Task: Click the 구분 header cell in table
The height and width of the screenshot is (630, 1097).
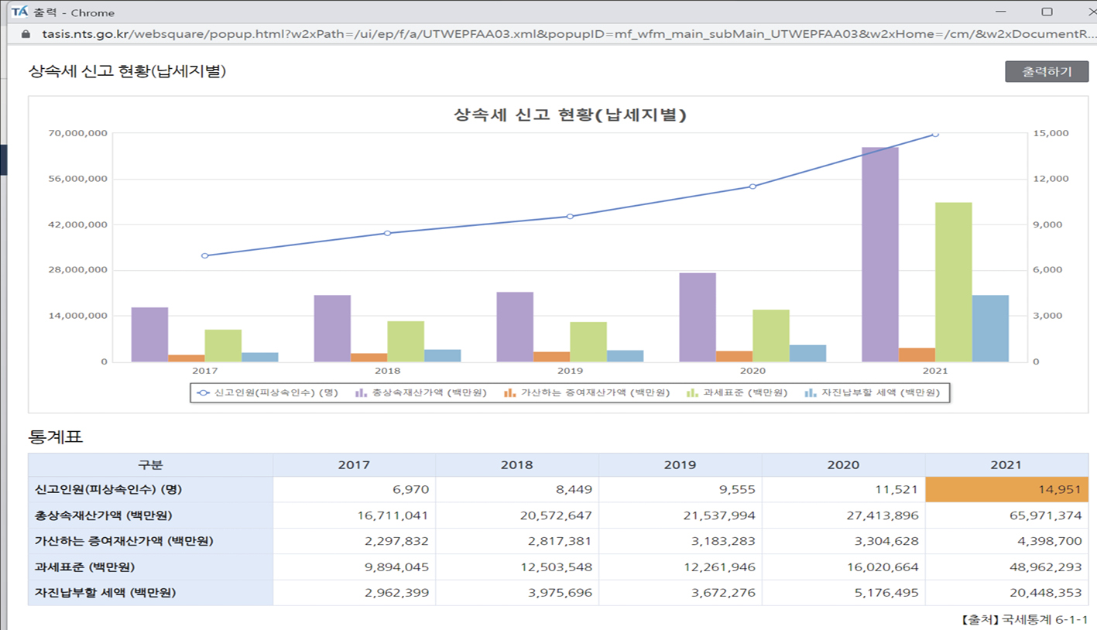Action: coord(150,465)
